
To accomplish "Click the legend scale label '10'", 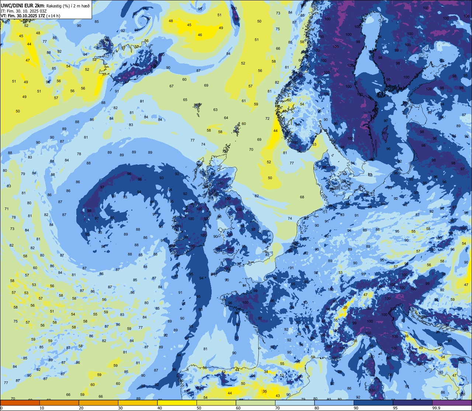I will [x=42, y=408].
